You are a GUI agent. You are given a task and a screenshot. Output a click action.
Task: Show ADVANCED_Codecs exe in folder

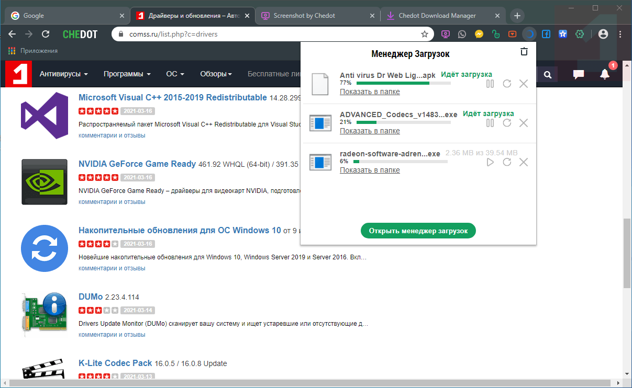[370, 131]
